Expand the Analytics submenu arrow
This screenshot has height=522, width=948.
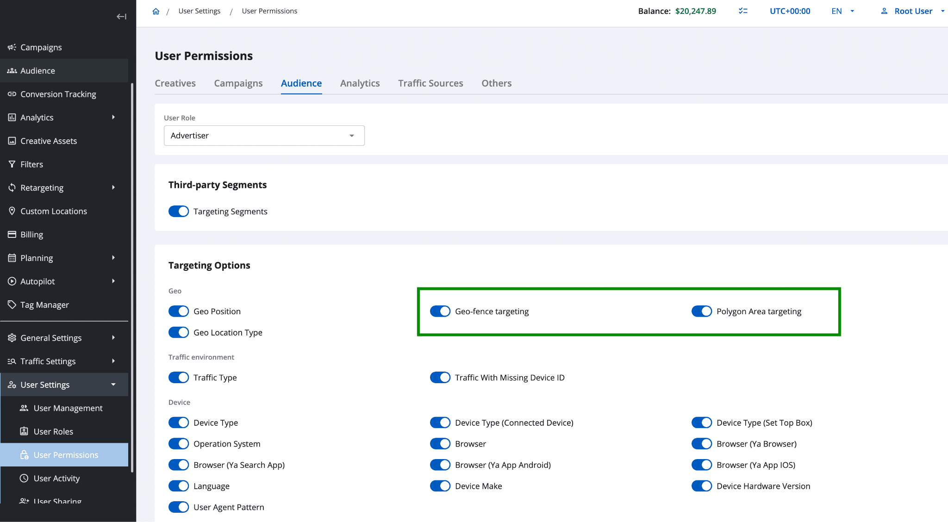(x=113, y=117)
